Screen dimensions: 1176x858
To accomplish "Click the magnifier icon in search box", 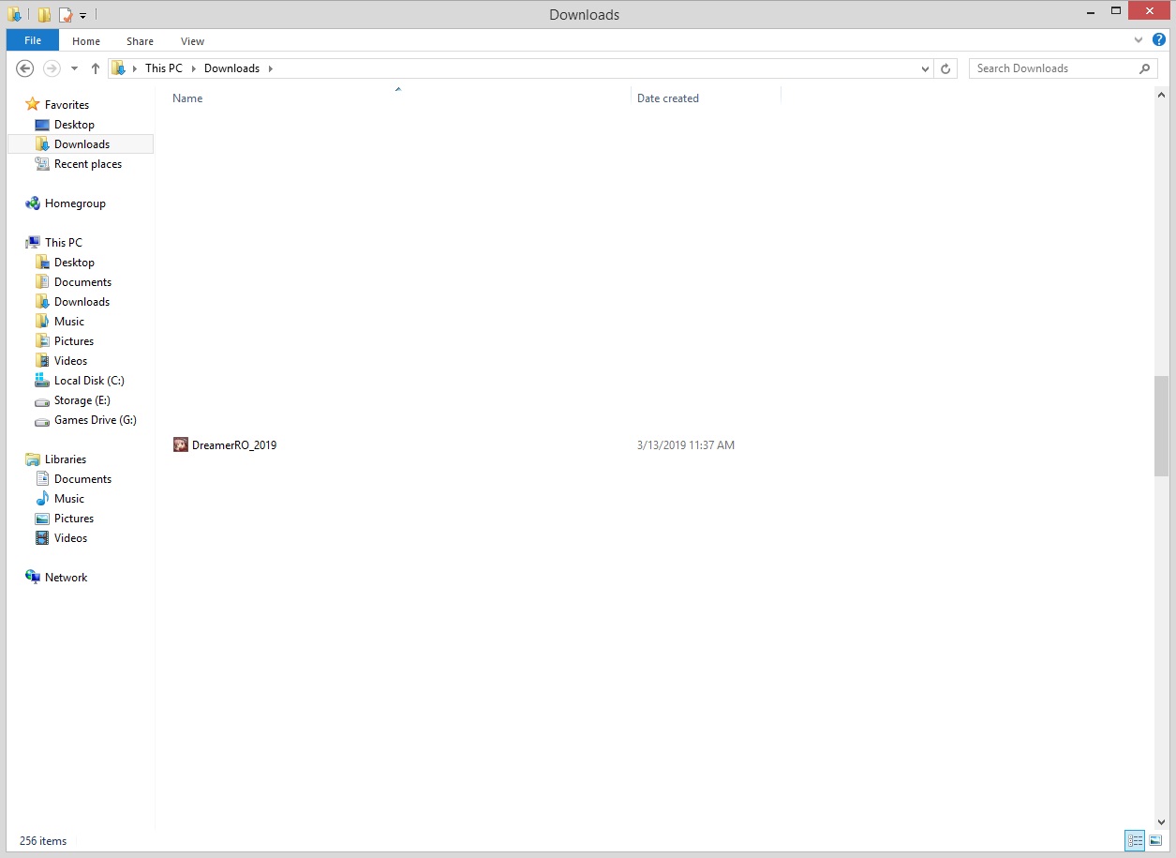I will tap(1144, 68).
